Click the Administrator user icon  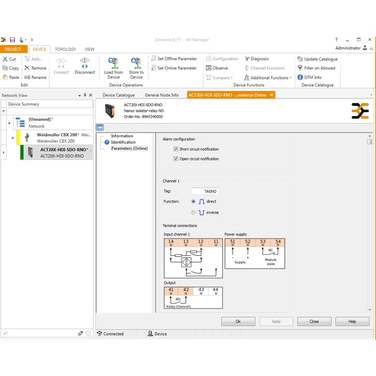click(x=365, y=48)
